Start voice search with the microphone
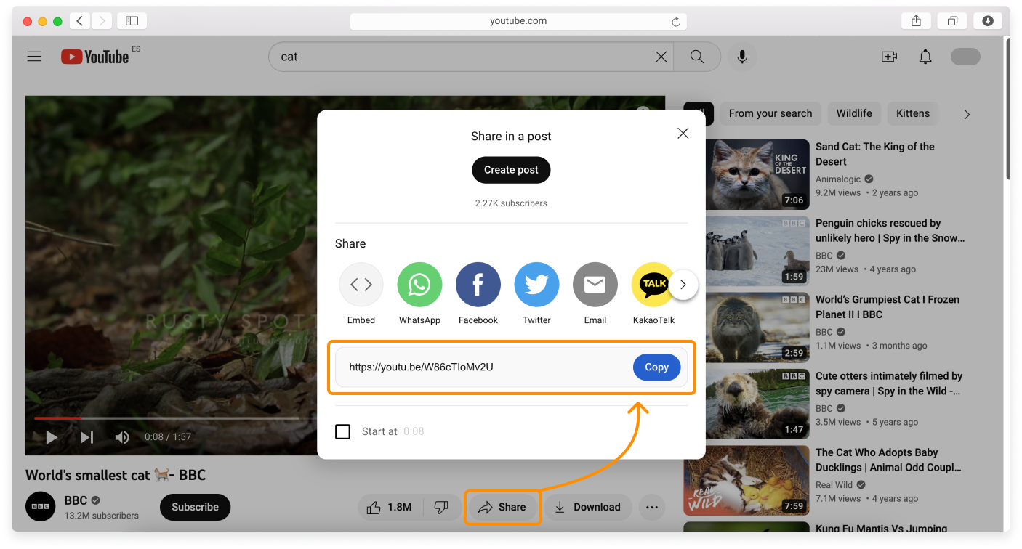Screen dimensions: 1022x549 (x=741, y=57)
